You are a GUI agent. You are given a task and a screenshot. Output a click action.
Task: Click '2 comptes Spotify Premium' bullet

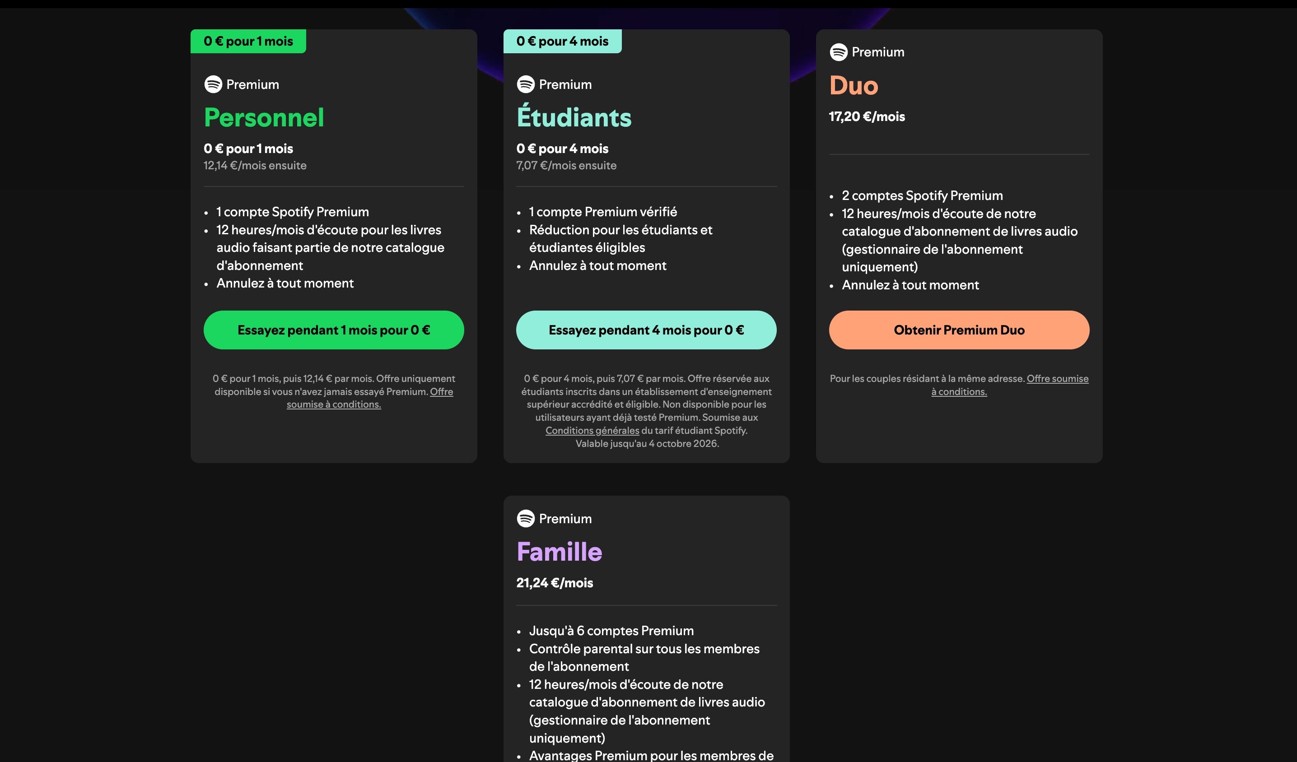pos(922,195)
